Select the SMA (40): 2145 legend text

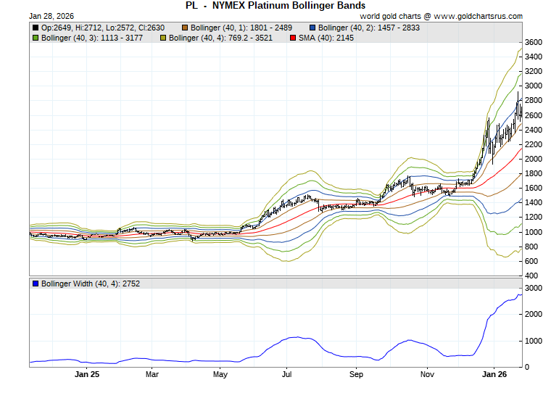click(327, 37)
